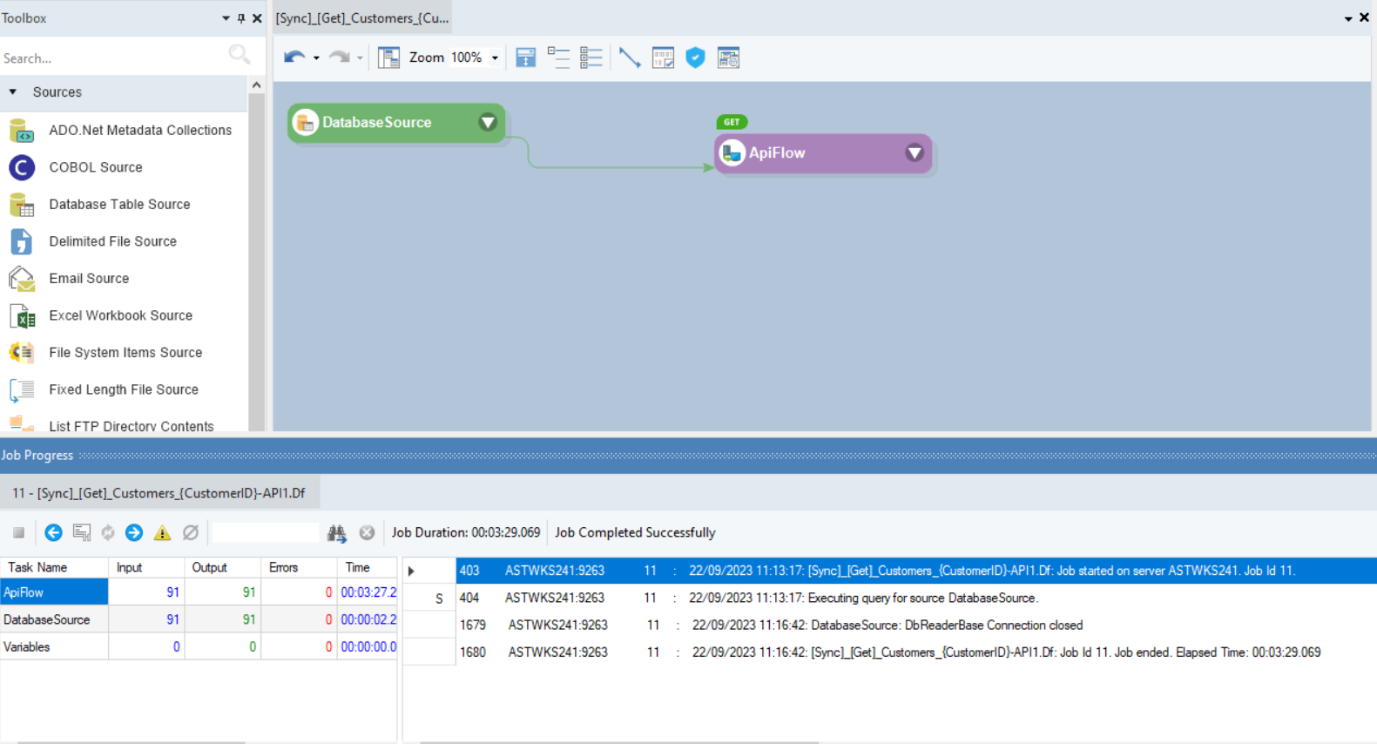The width and height of the screenshot is (1377, 744).
Task: Click the blue back arrow in Job Progress
Action: coord(53,533)
